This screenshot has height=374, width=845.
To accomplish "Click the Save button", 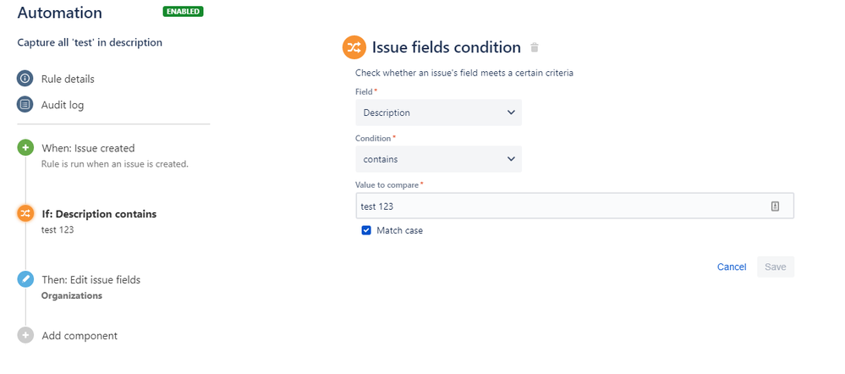I will pos(776,267).
